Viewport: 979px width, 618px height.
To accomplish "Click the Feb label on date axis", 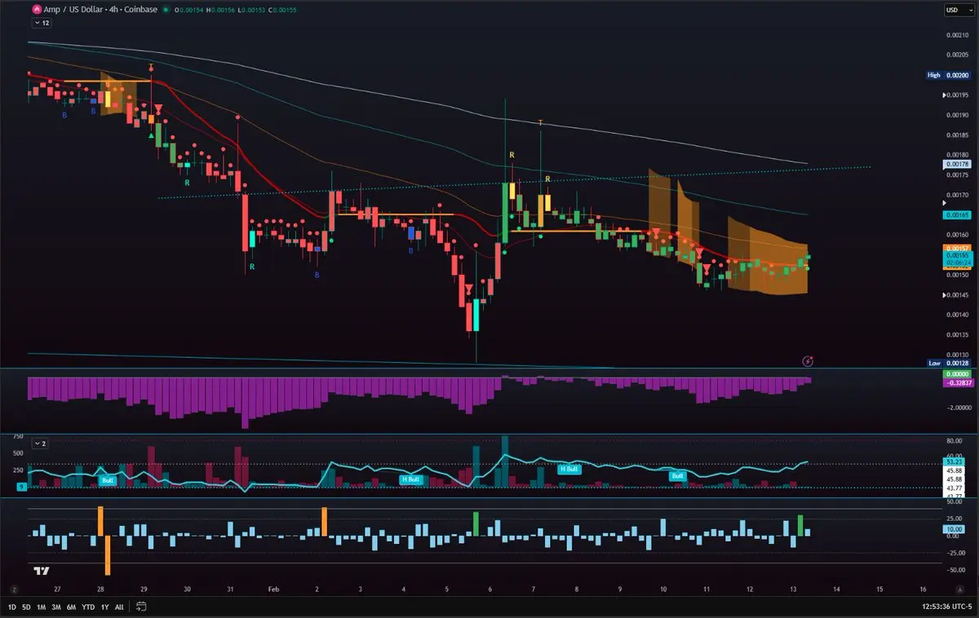I will coord(274,589).
